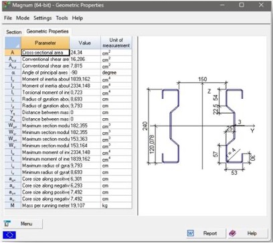Click the radius of gyration value 9,793
273x243 pixels.
coord(85,105)
